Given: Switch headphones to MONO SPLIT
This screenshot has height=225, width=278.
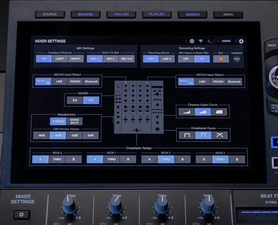Looking at the screenshot, I should click(74, 121).
